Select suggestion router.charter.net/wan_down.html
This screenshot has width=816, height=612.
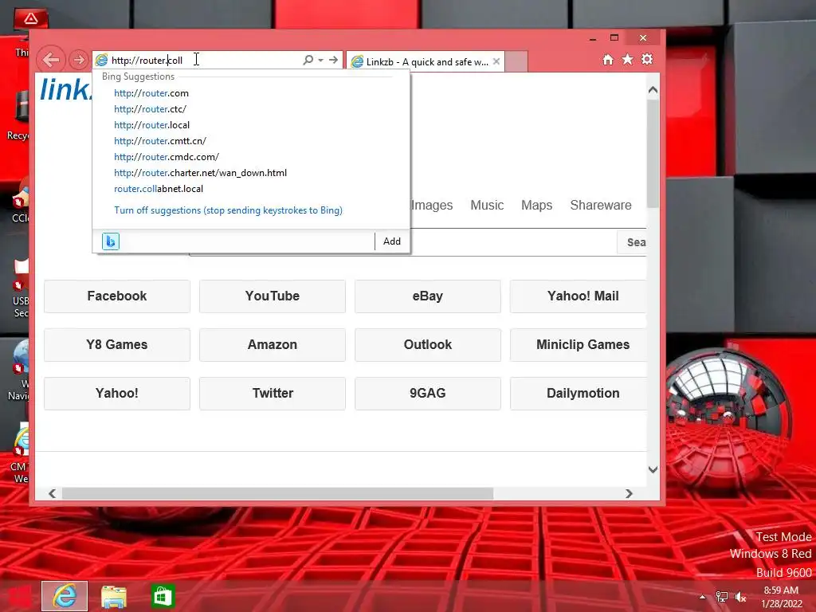pyautogui.click(x=200, y=173)
